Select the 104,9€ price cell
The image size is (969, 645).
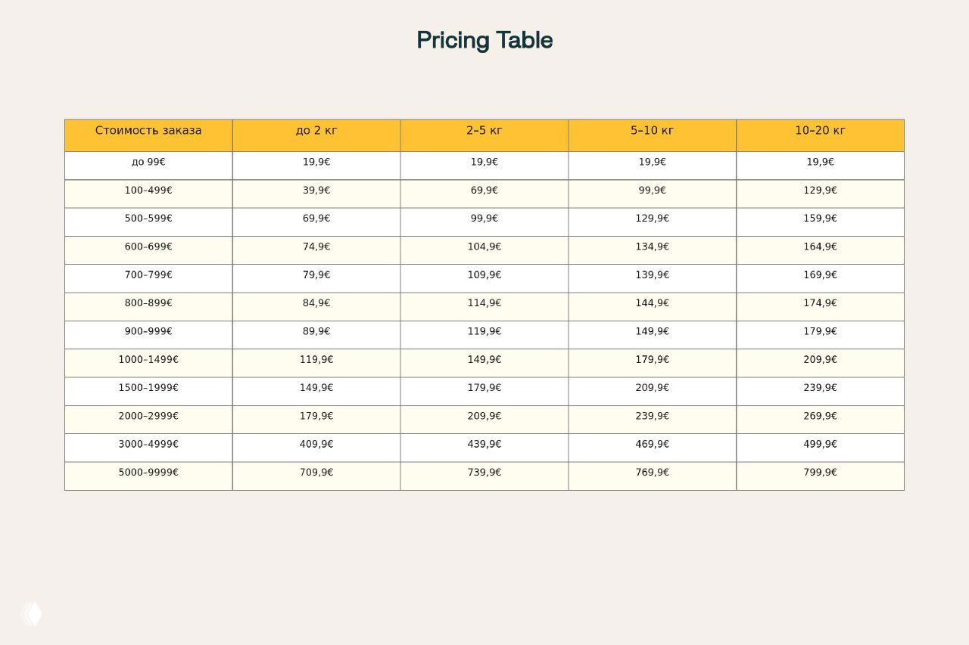click(484, 247)
